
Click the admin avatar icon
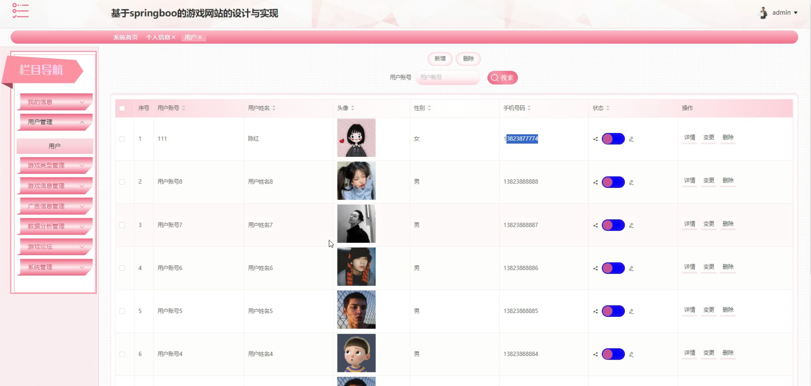point(763,13)
